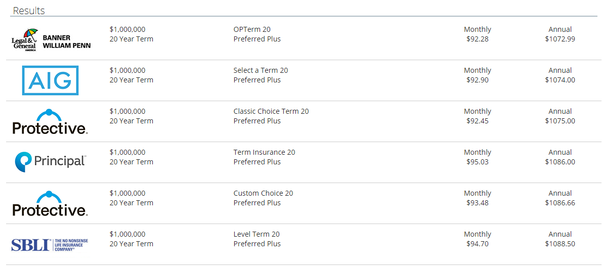Click Protective logo beside Classic Choice Term 20
This screenshot has height=266, width=602.
(x=50, y=121)
